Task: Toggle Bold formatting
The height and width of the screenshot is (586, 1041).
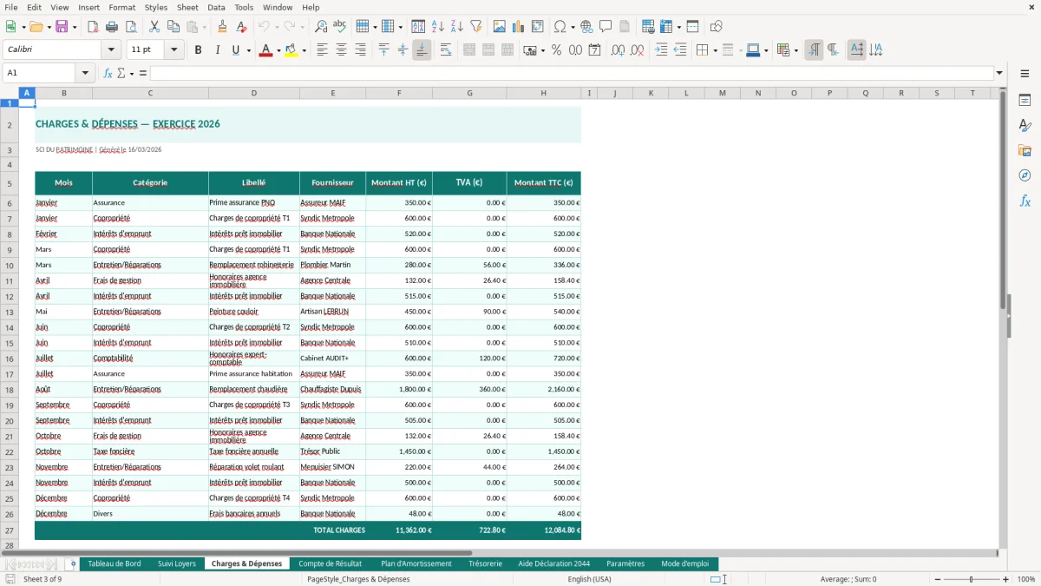Action: (198, 50)
